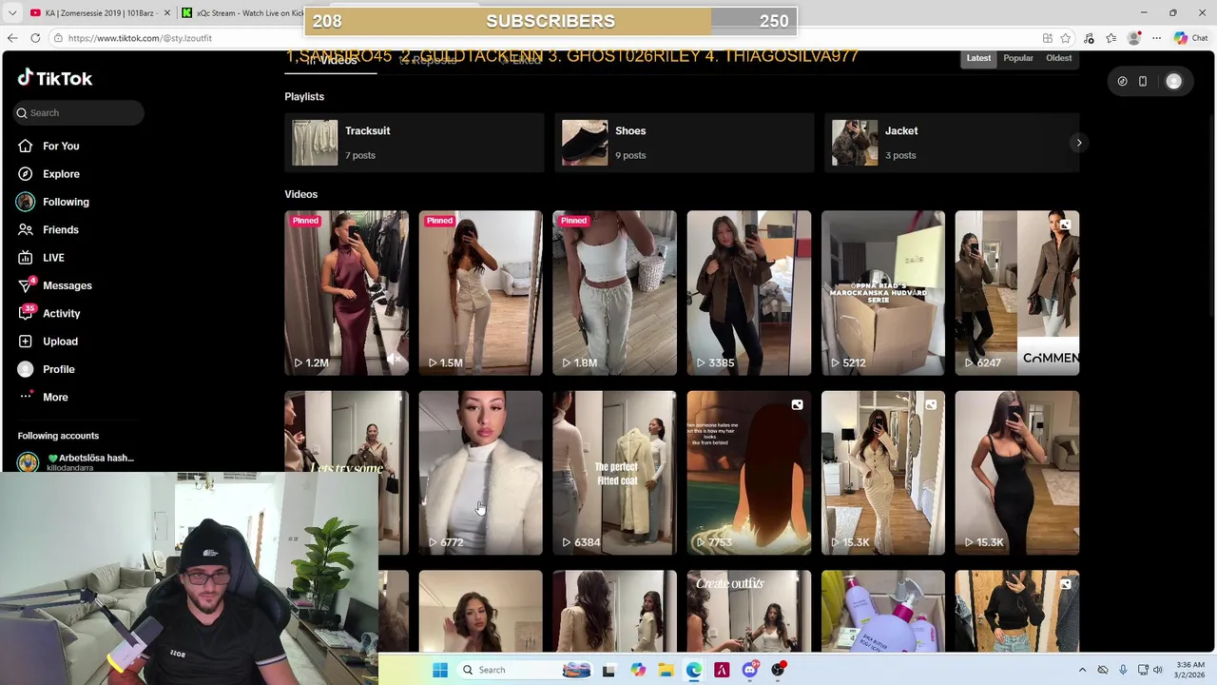This screenshot has height=685, width=1217.
Task: Open the Explore page
Action: [61, 174]
